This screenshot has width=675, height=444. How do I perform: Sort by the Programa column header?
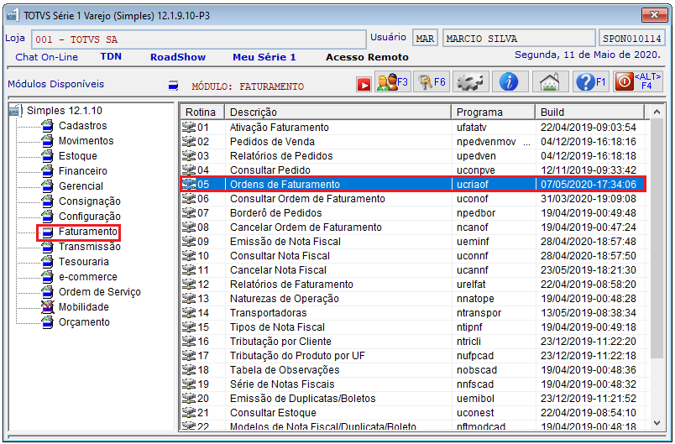pos(494,112)
